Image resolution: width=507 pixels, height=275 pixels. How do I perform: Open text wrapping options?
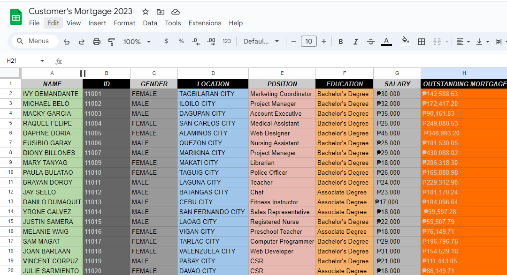[x=499, y=42]
